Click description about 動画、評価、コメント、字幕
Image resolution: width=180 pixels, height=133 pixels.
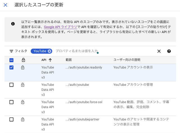pyautogui.click(x=141, y=105)
